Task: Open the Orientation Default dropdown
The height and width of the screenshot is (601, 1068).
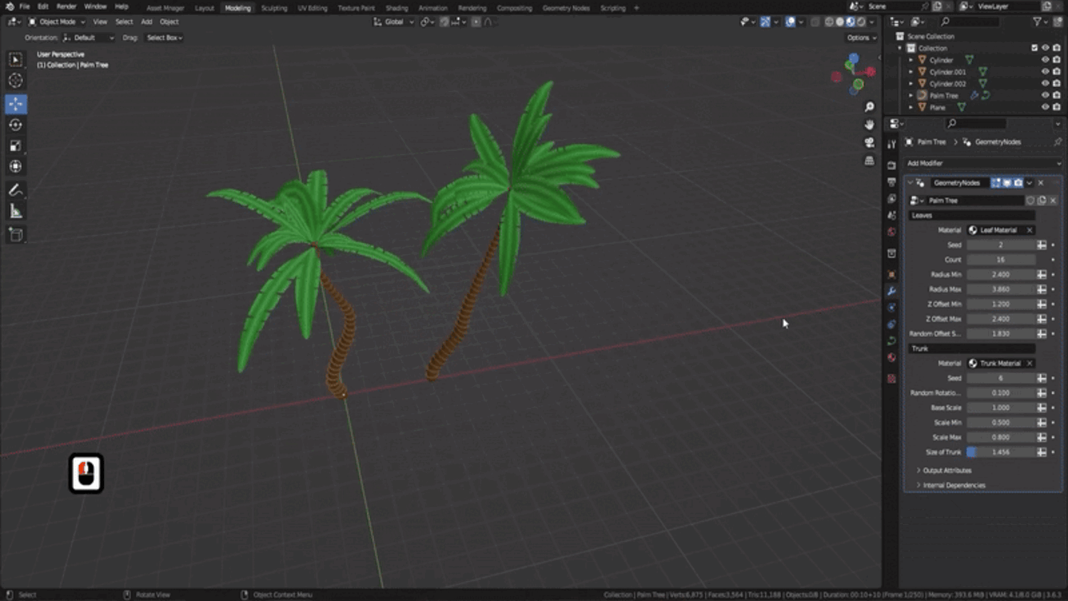Action: click(x=88, y=38)
